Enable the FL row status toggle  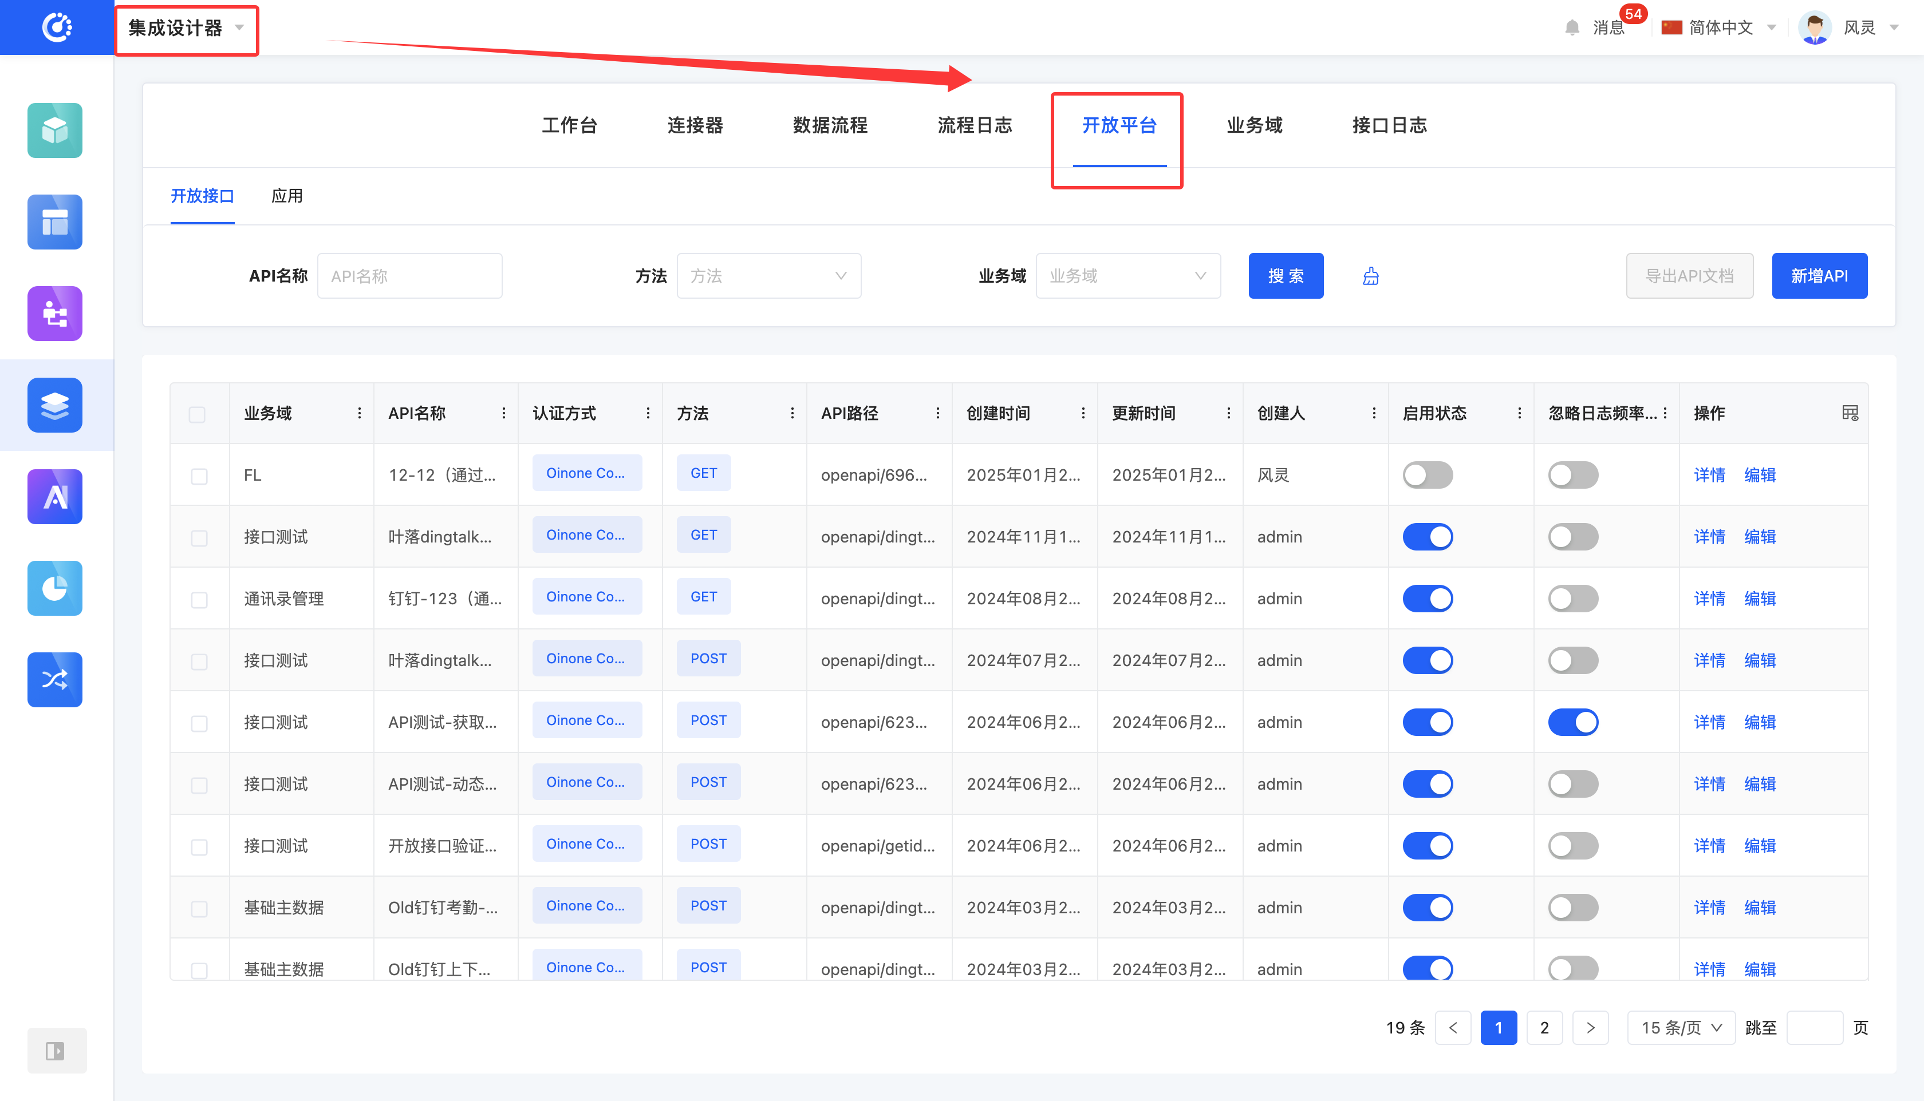(1427, 475)
